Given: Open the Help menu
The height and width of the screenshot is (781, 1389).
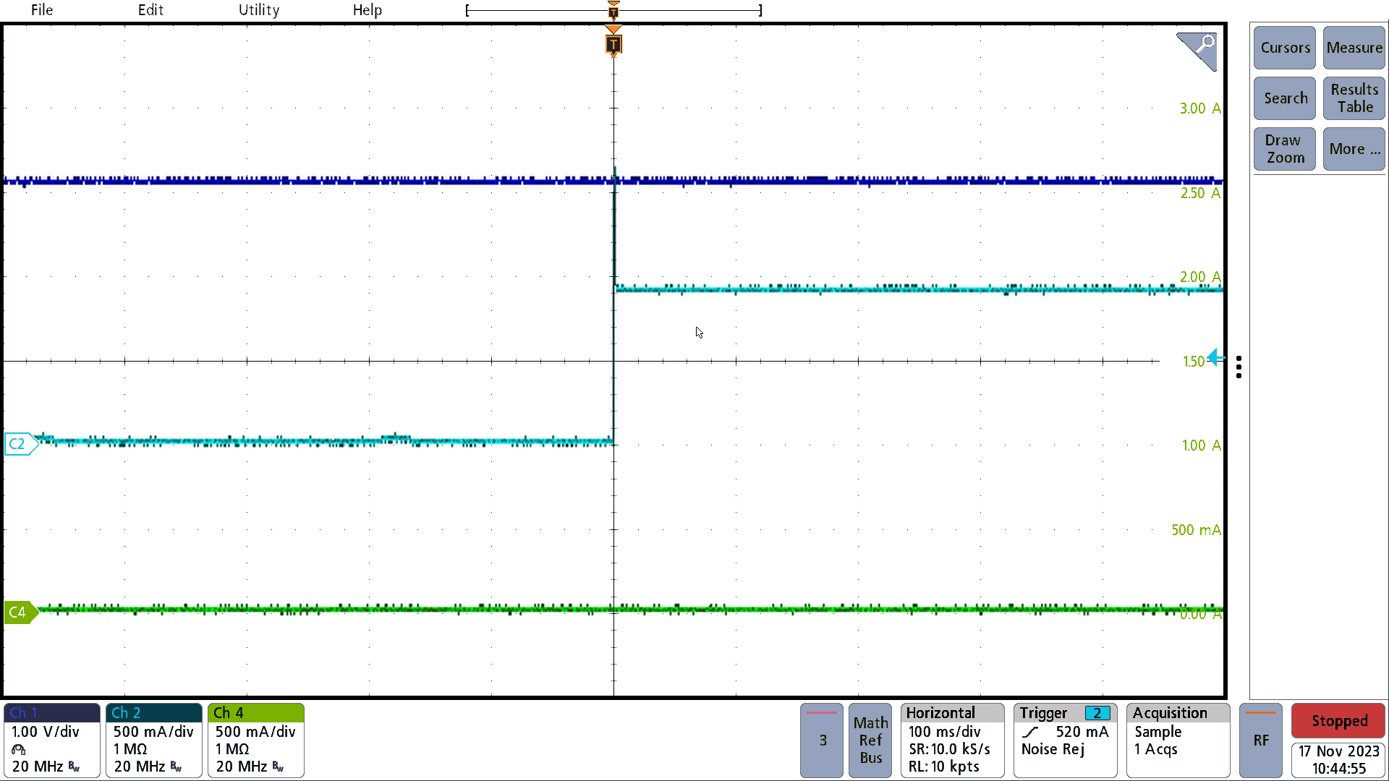Looking at the screenshot, I should point(367,10).
